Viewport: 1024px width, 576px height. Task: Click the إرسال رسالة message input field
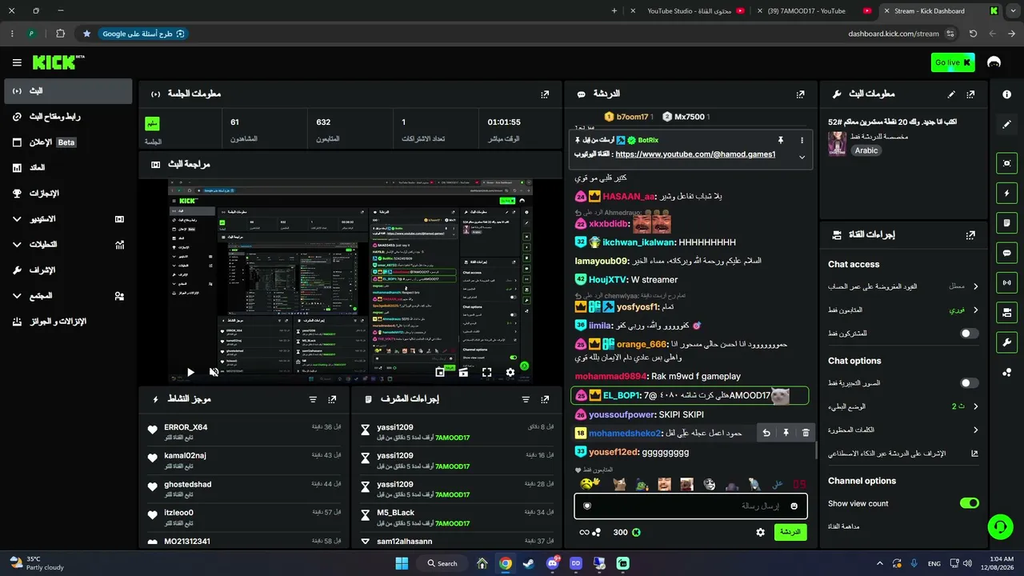coord(691,506)
